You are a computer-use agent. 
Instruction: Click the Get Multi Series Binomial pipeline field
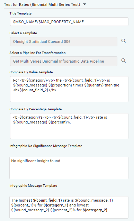pos(64,61)
